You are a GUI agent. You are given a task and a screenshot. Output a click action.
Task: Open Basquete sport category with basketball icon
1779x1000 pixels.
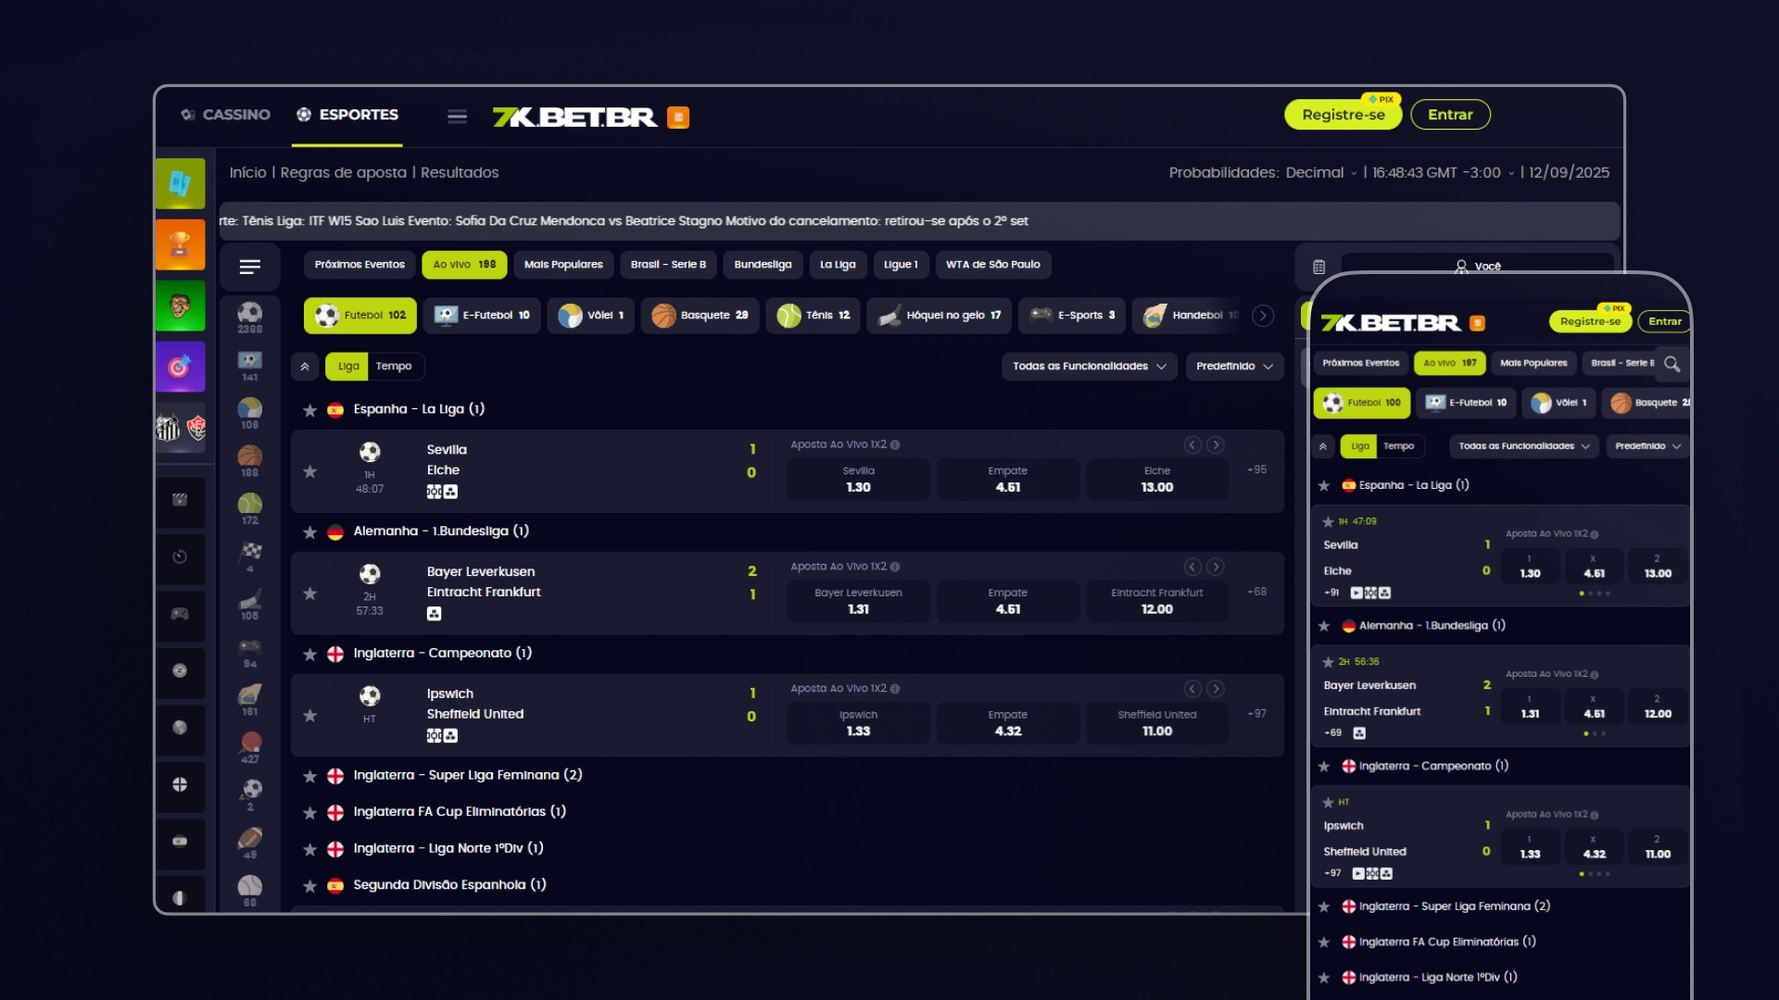(x=700, y=316)
